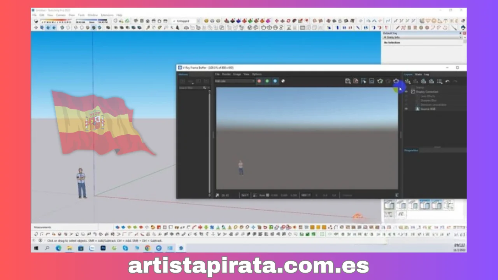Open the Image menu in V-Ray Frame Buffer
Screen dimensions: 498x280
237,74
